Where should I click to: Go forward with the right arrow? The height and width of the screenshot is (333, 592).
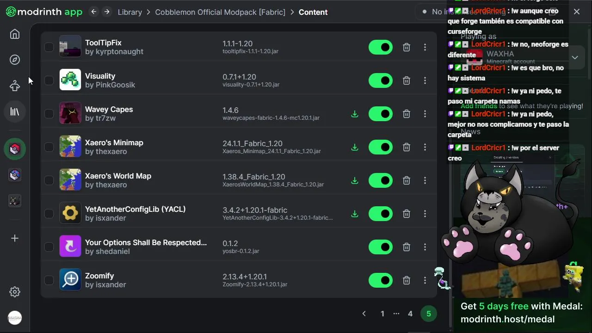pos(107,12)
